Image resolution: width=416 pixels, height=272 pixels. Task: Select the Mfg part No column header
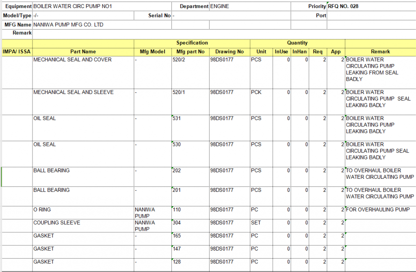191,51
